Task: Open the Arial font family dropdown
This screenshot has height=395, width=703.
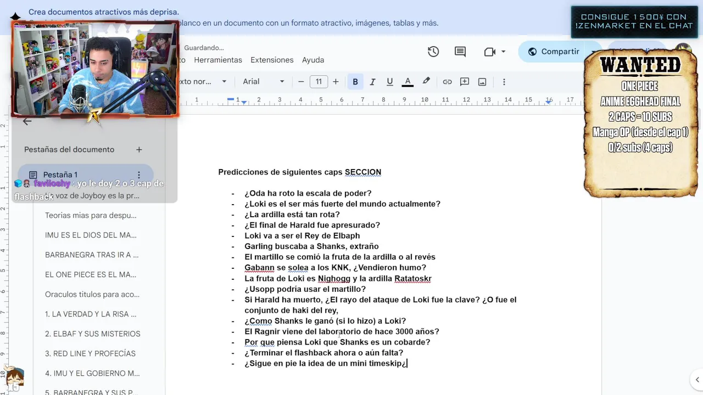Action: pyautogui.click(x=264, y=82)
